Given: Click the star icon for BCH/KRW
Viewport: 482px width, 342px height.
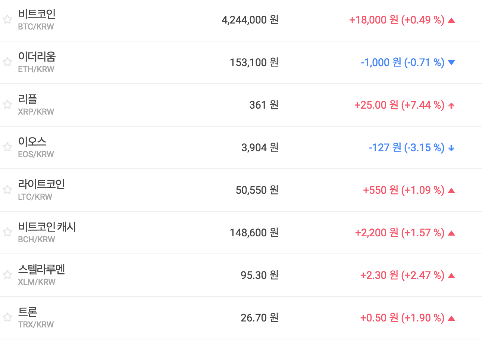Looking at the screenshot, I should pyautogui.click(x=7, y=233).
